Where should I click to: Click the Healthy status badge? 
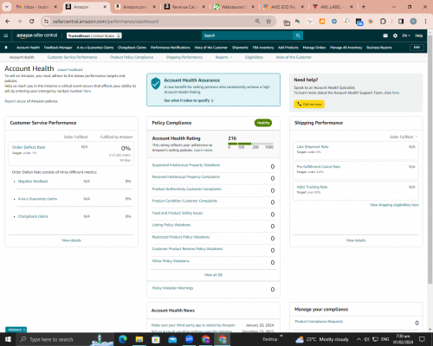pos(263,123)
